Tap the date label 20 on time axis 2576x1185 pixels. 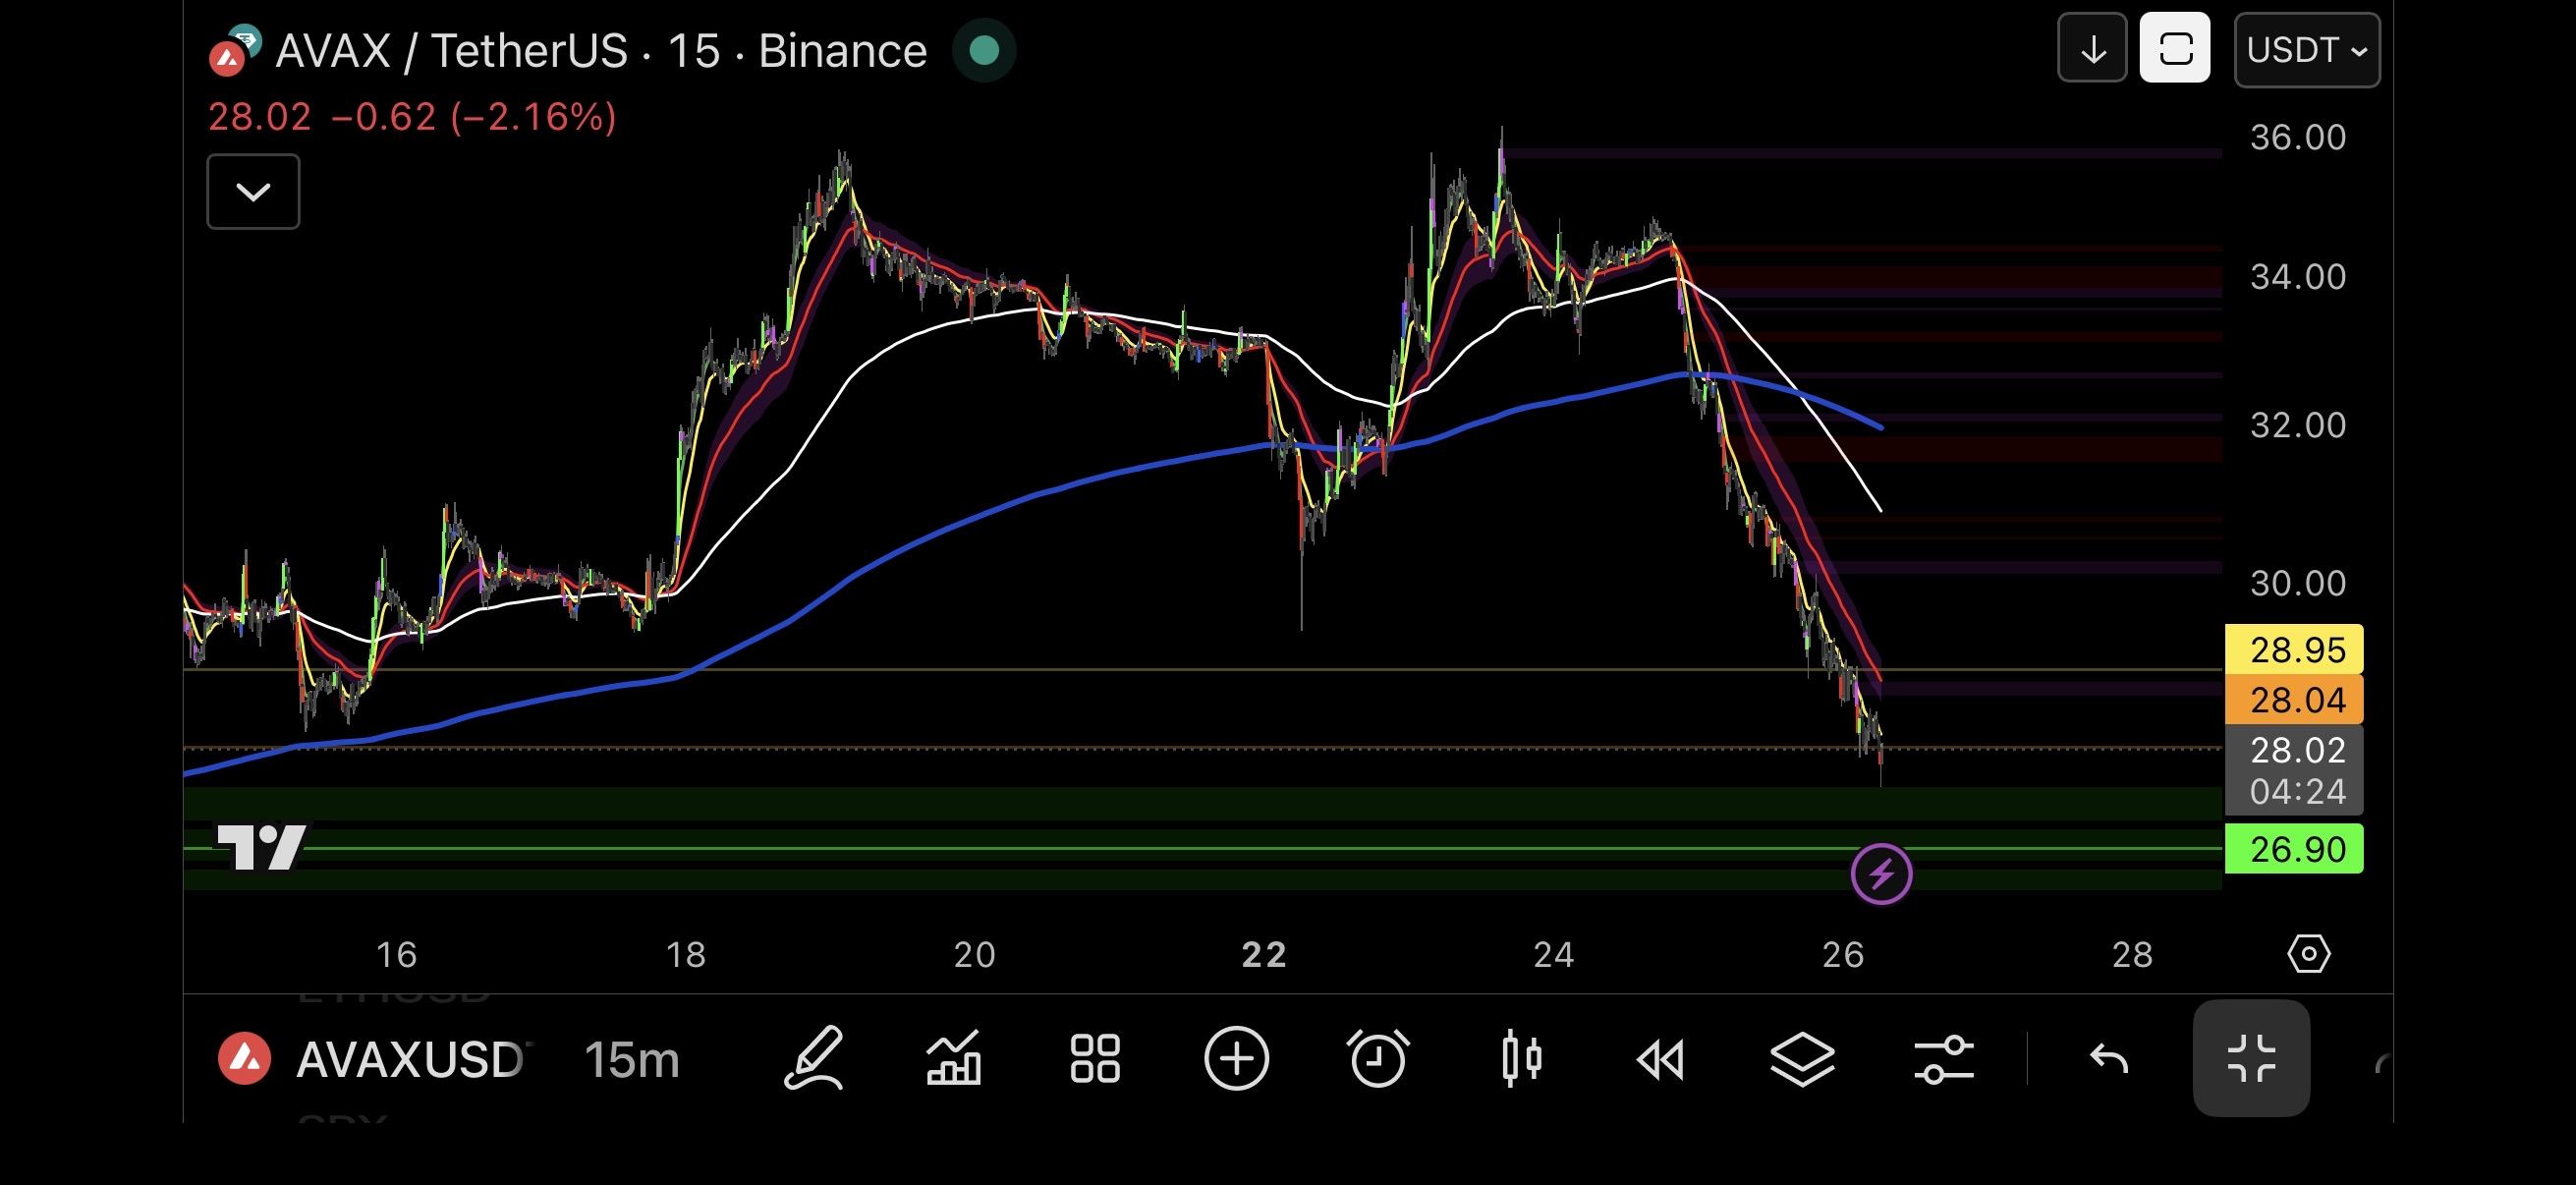click(x=974, y=954)
